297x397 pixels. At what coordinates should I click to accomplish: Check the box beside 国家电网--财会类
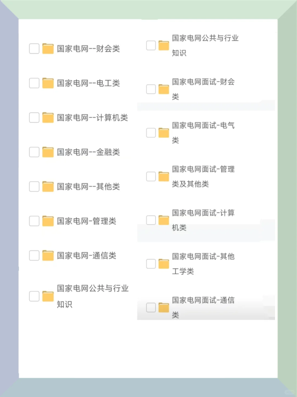coord(34,49)
